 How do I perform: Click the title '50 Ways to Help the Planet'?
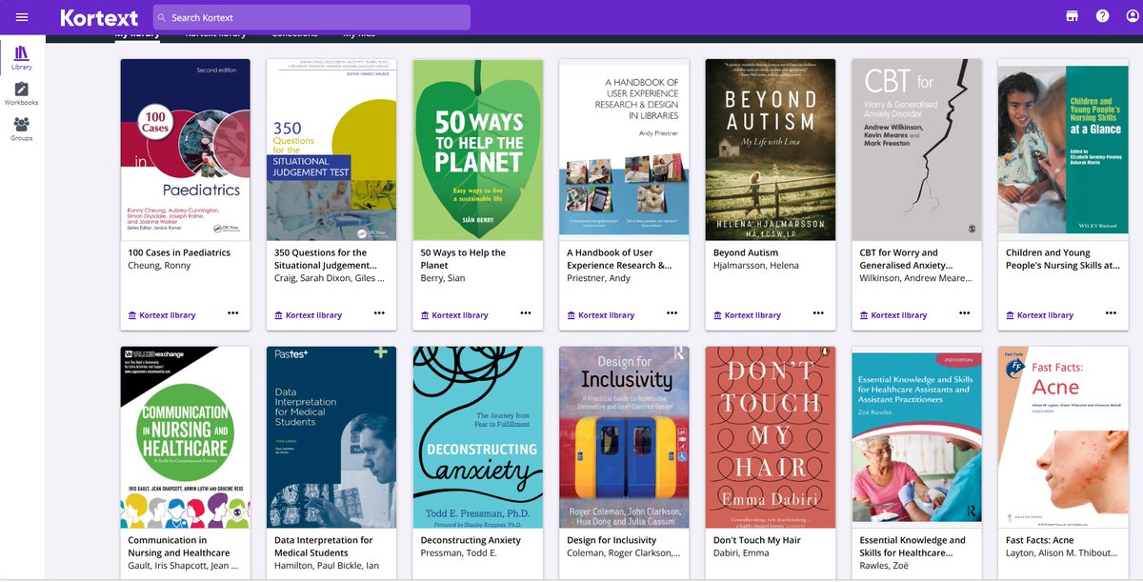coord(463,259)
